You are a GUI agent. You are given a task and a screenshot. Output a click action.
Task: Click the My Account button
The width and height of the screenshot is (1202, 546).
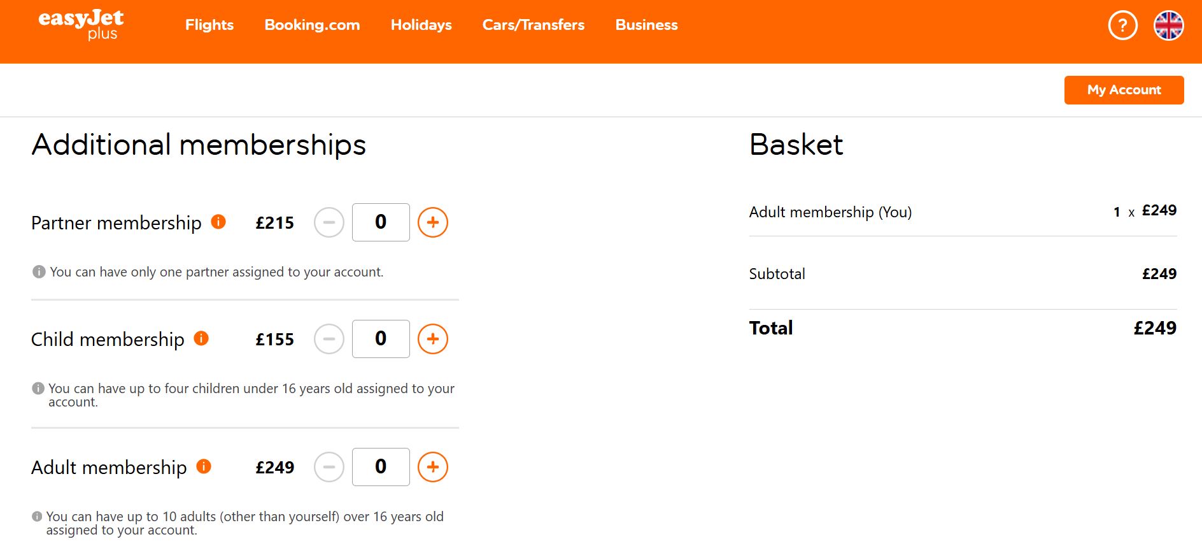(x=1124, y=90)
